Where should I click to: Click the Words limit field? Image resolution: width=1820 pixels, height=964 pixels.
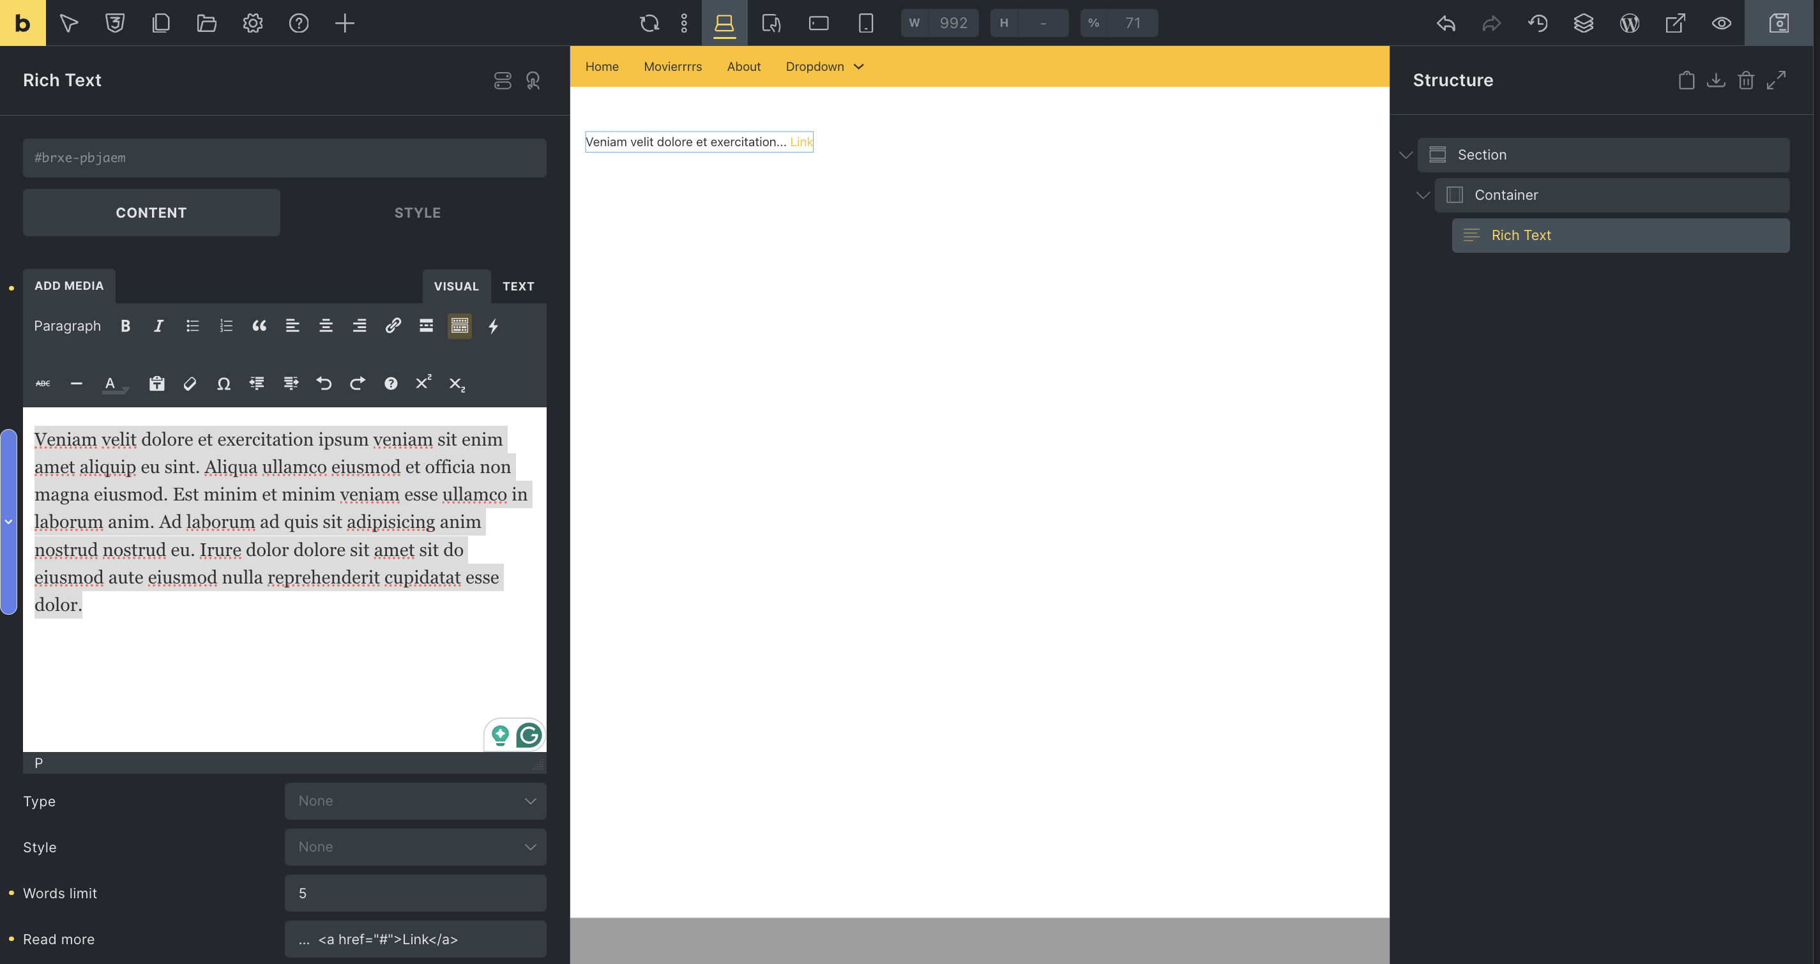416,893
